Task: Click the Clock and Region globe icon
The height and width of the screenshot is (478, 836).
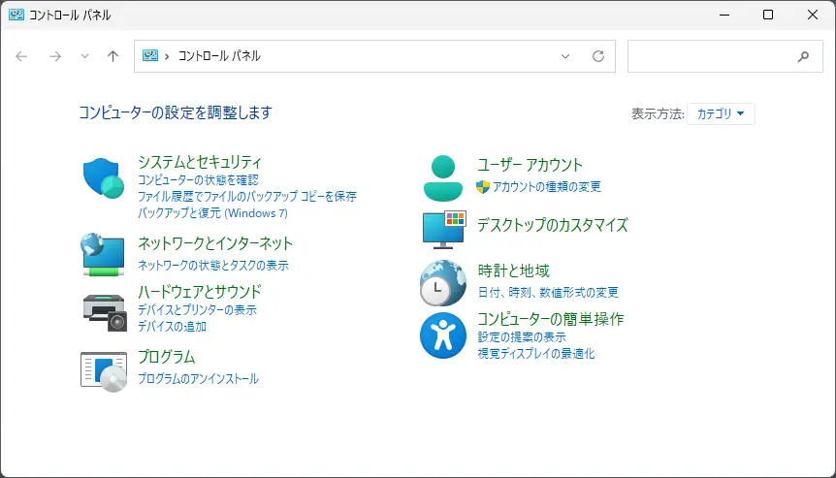Action: point(442,283)
